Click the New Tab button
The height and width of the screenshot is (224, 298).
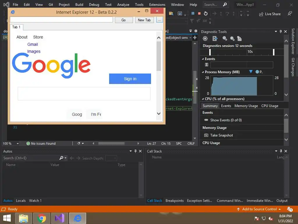[144, 20]
